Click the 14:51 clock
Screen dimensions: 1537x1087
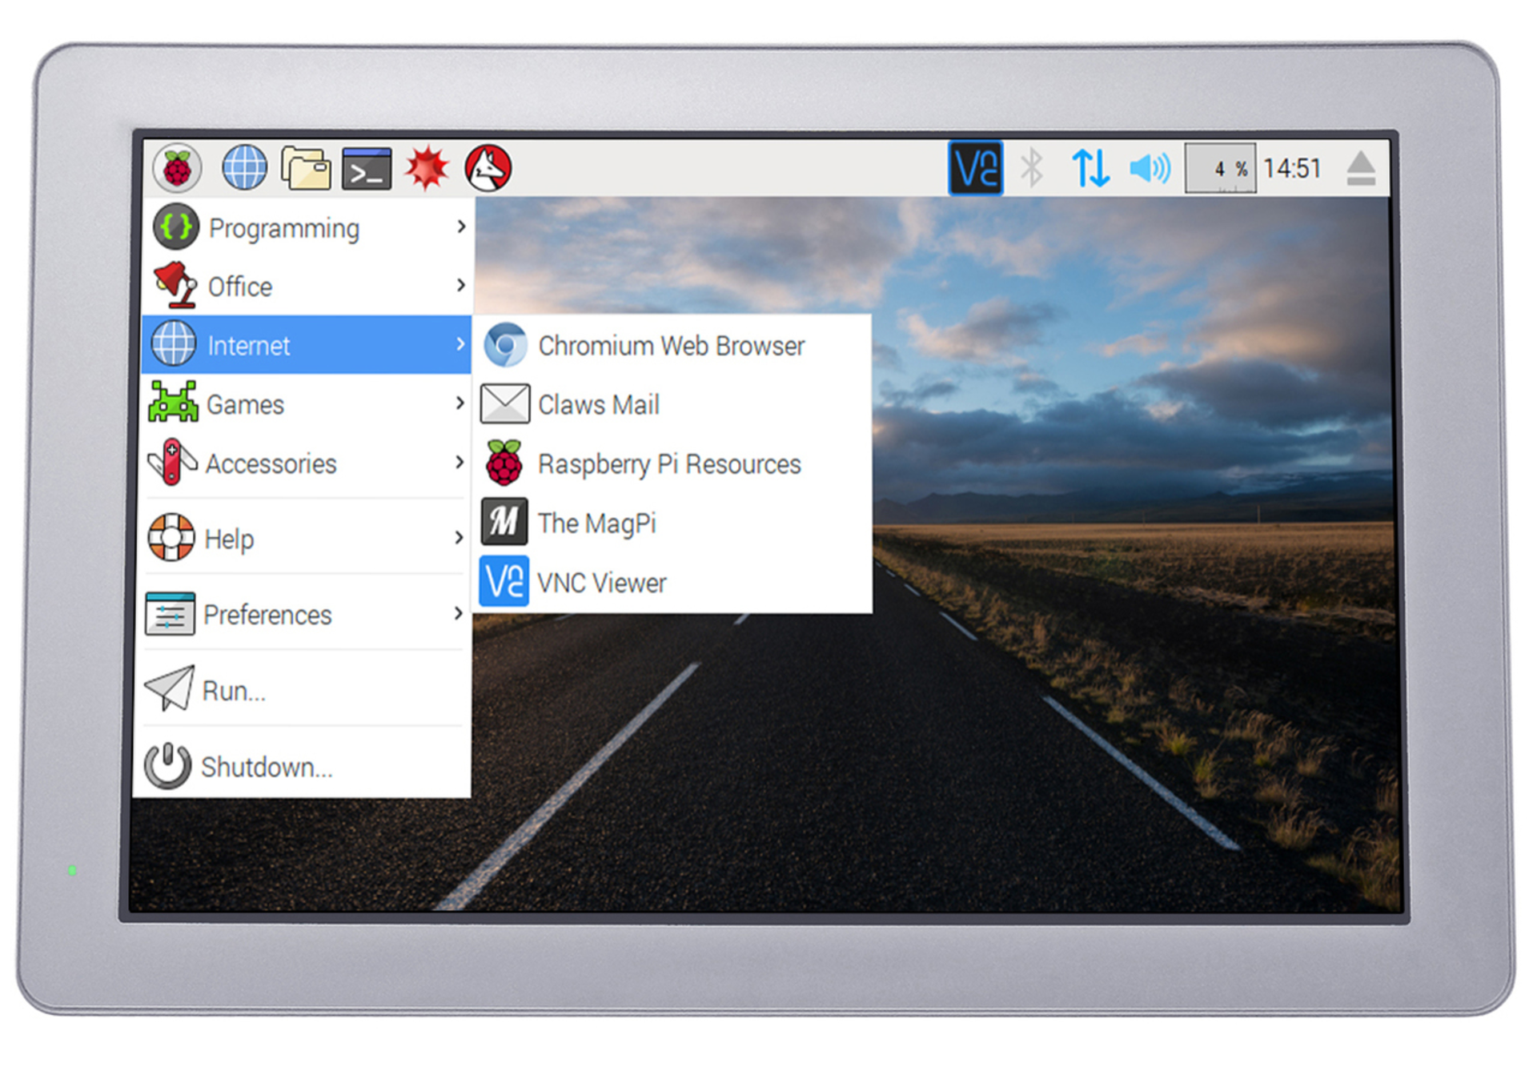(x=1292, y=169)
